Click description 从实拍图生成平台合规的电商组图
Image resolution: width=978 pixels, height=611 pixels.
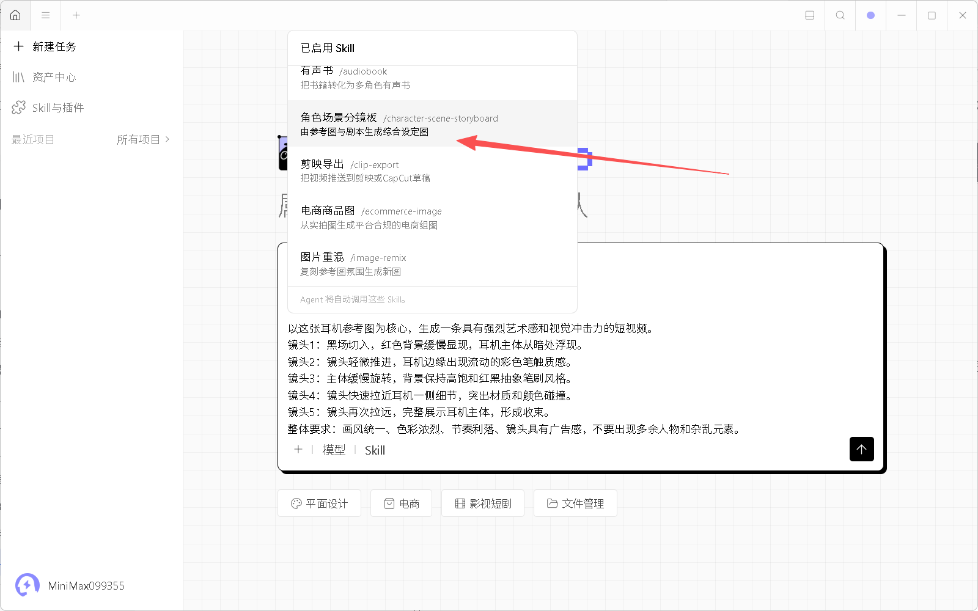pos(369,225)
